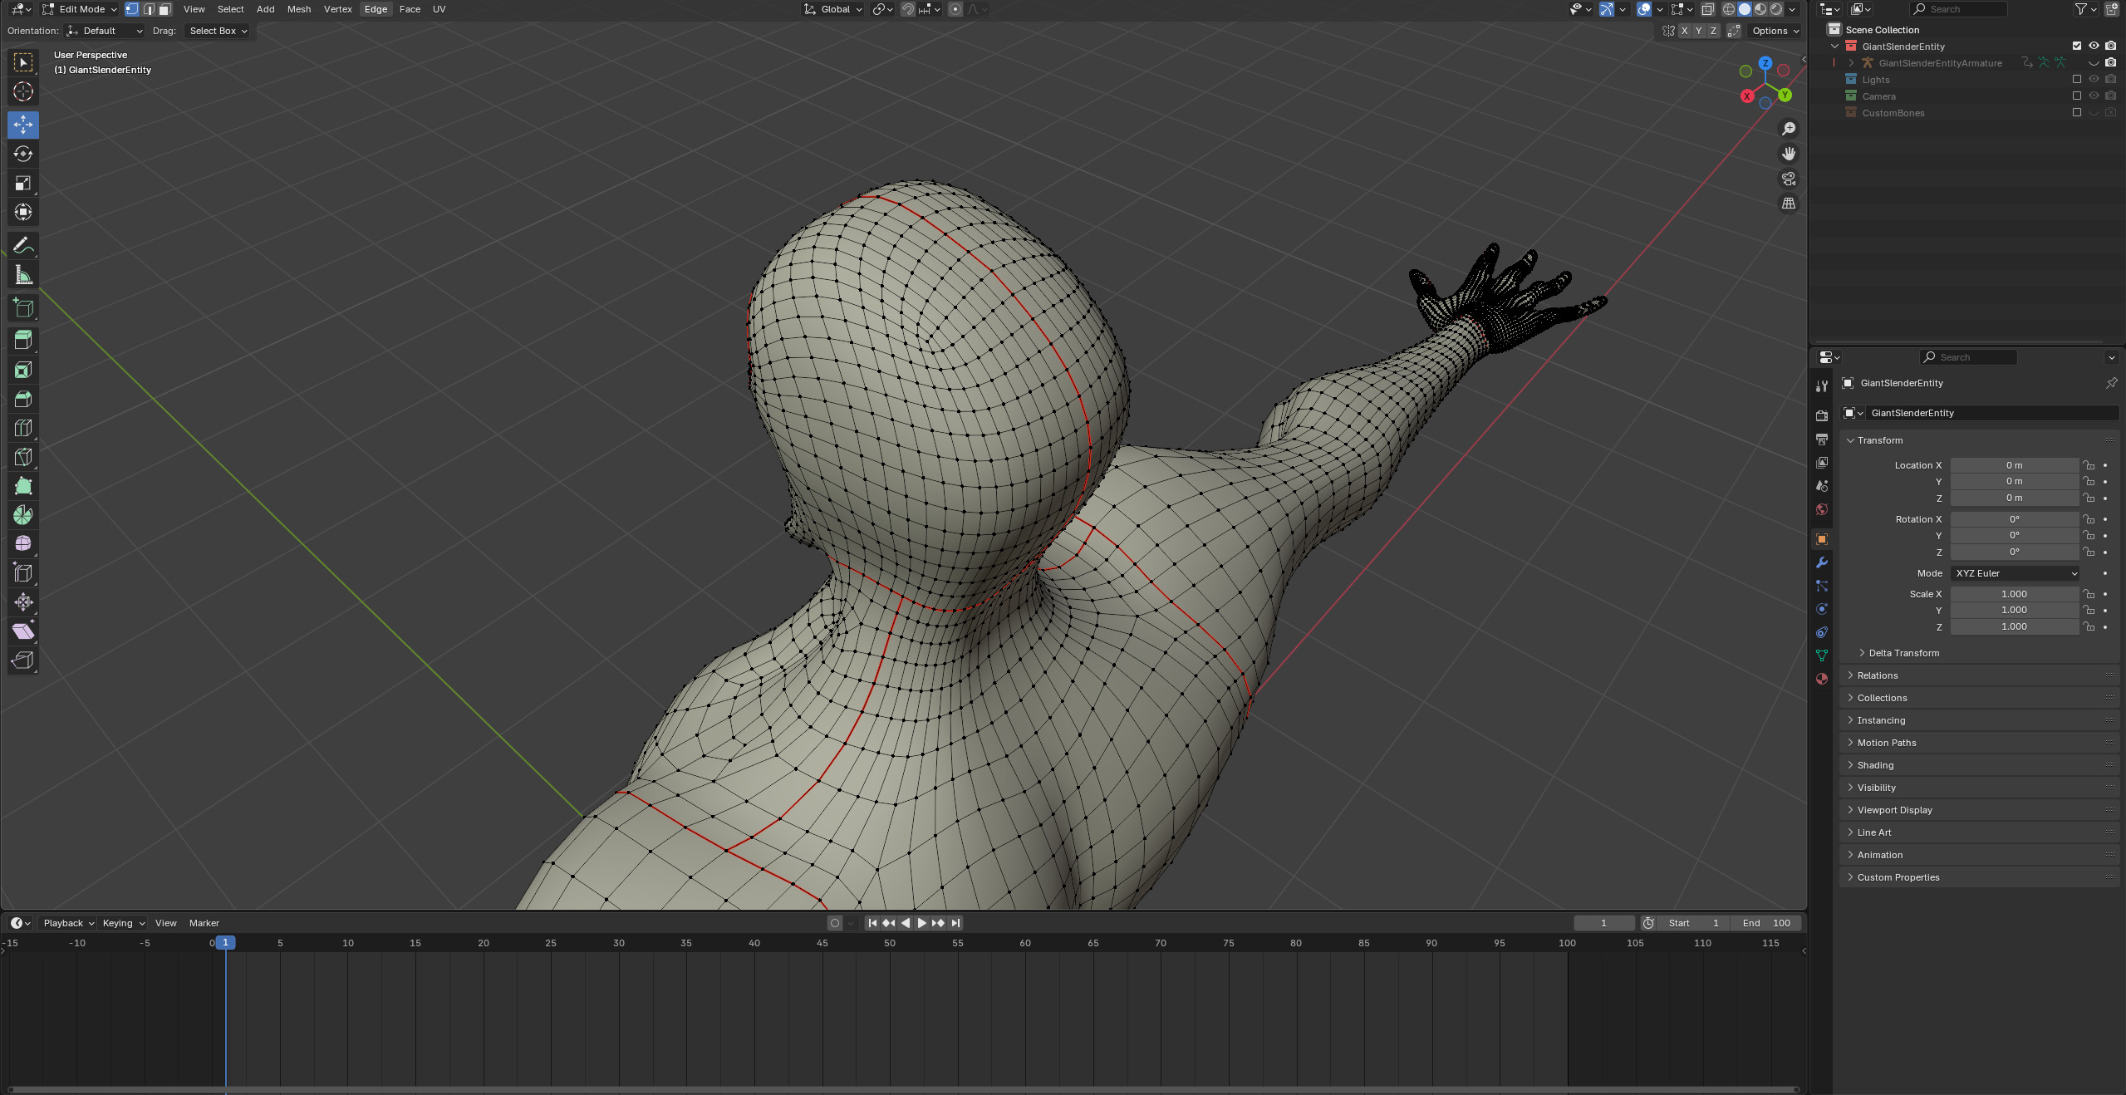Open the UV menu
The height and width of the screenshot is (1095, 2126).
tap(439, 9)
